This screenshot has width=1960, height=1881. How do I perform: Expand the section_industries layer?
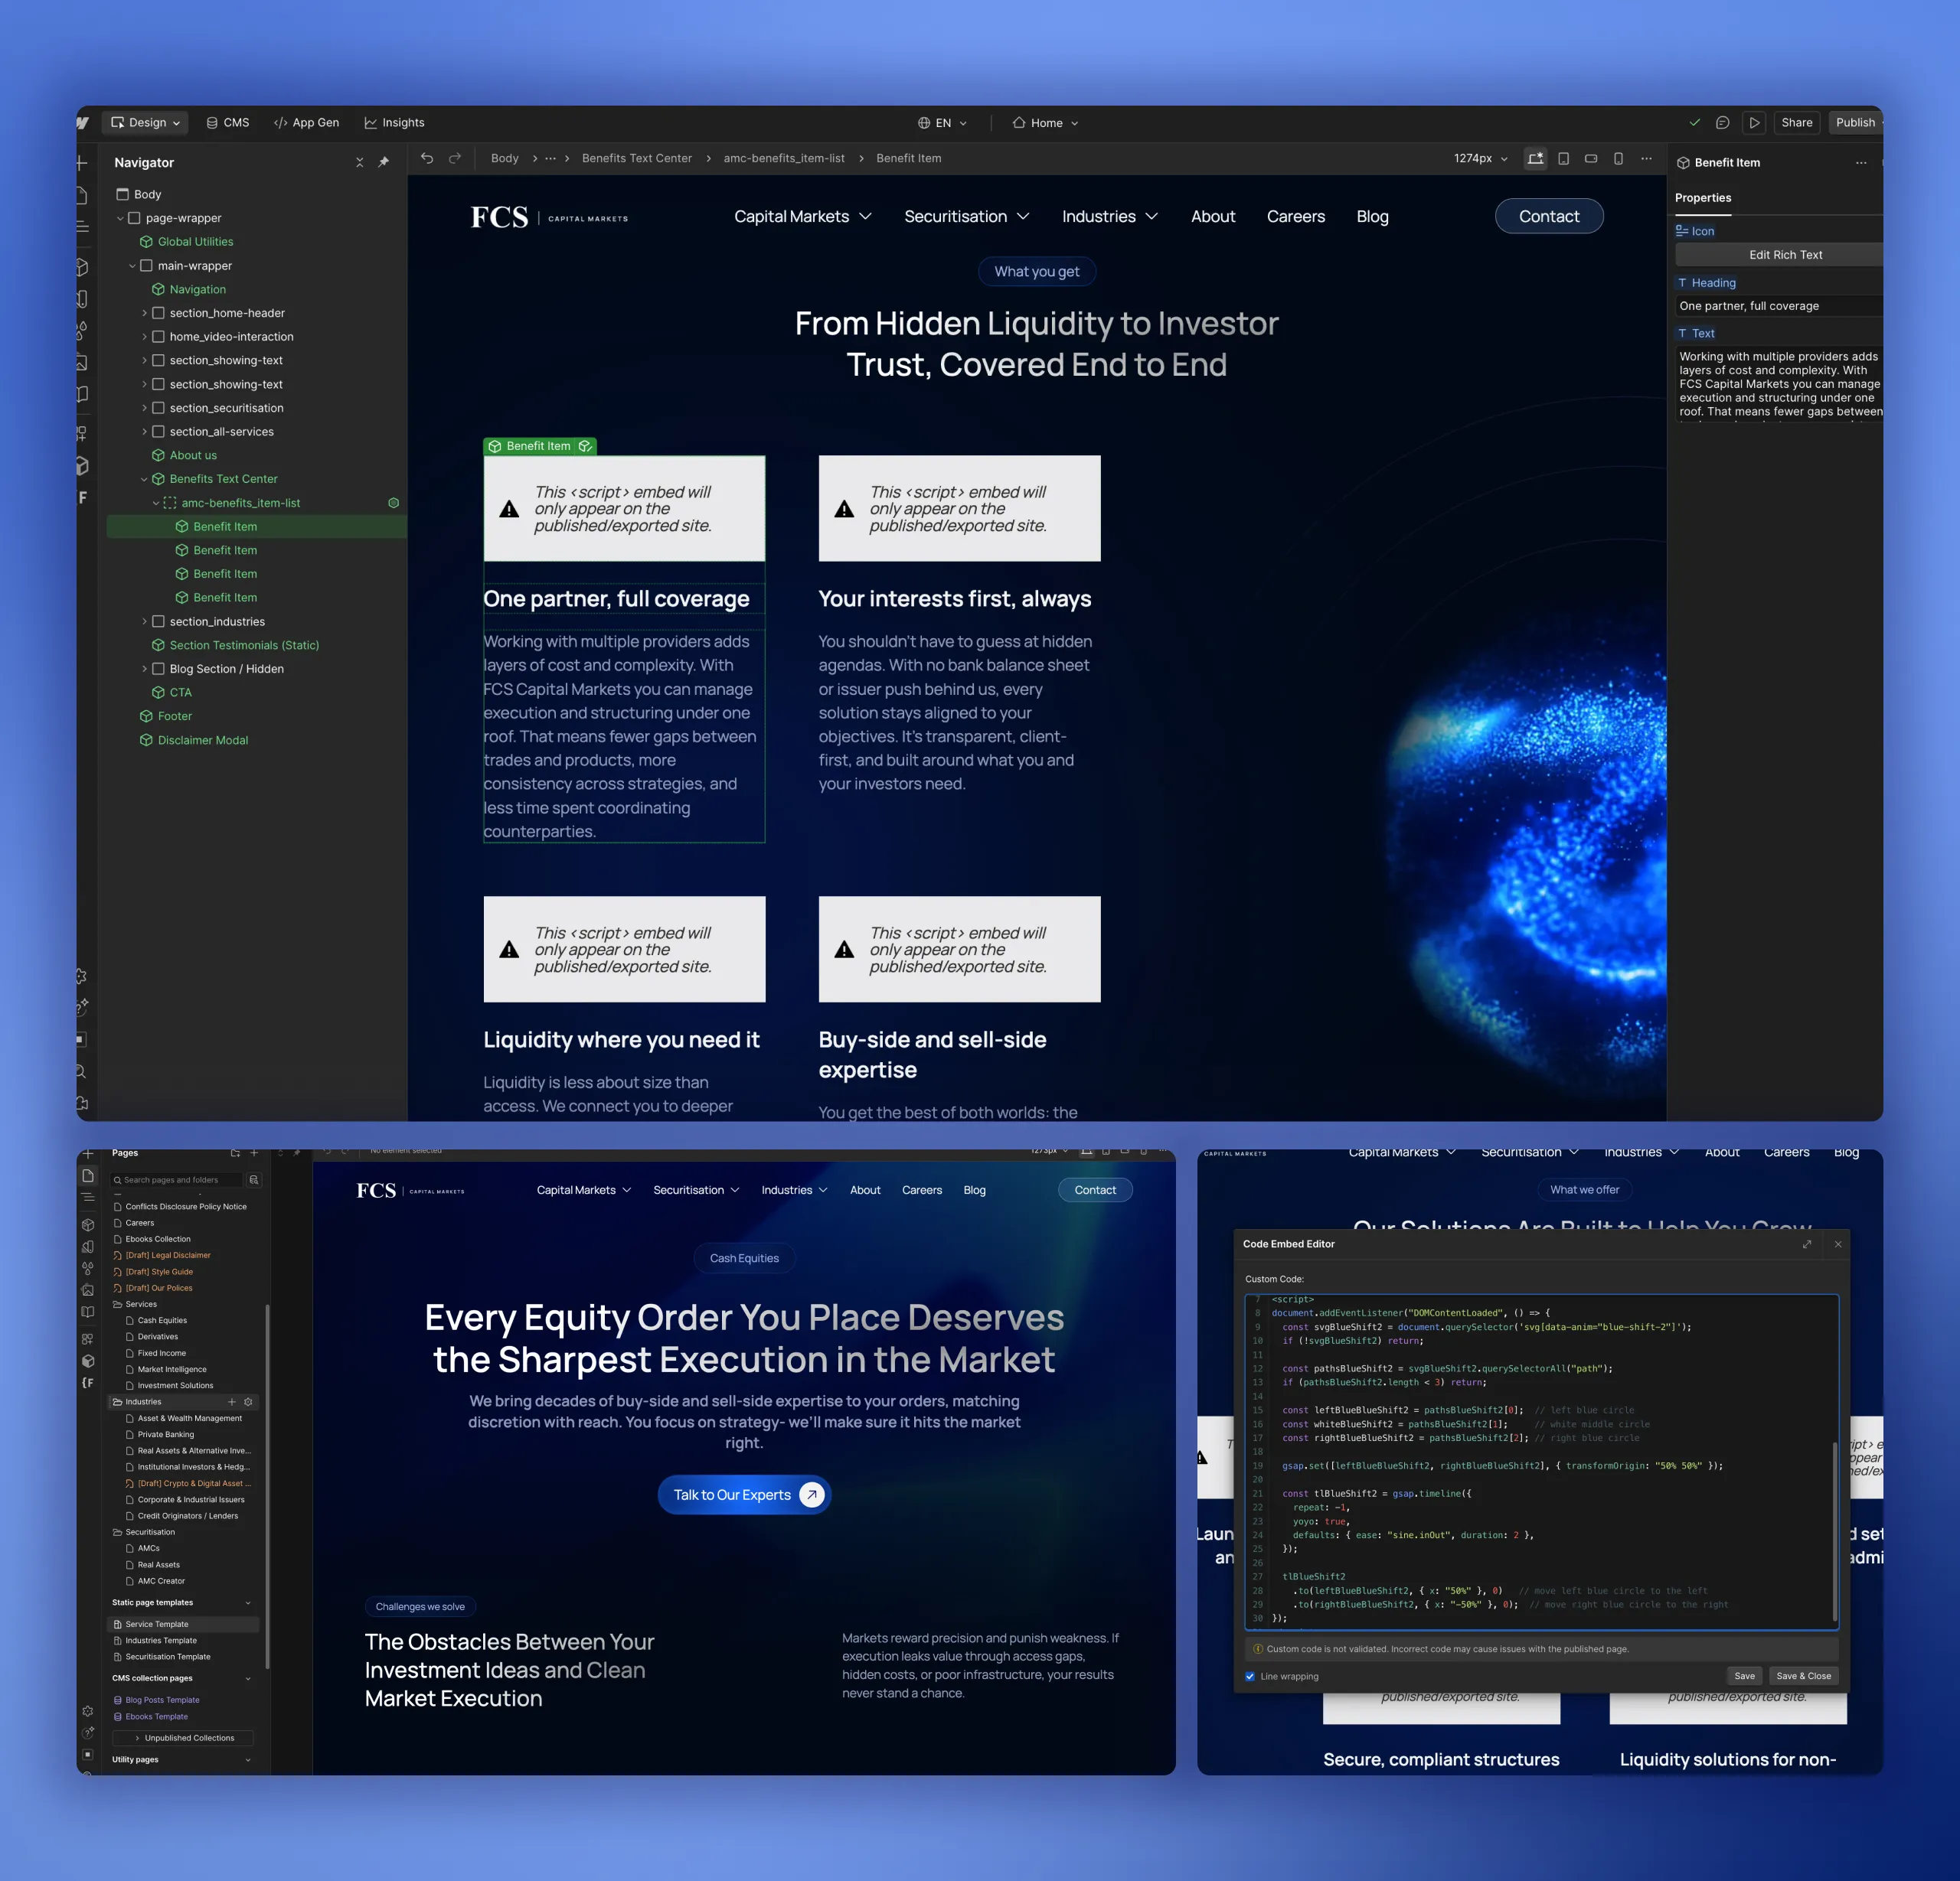146,621
